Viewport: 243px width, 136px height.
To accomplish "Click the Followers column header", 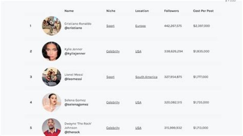I will (x=171, y=11).
